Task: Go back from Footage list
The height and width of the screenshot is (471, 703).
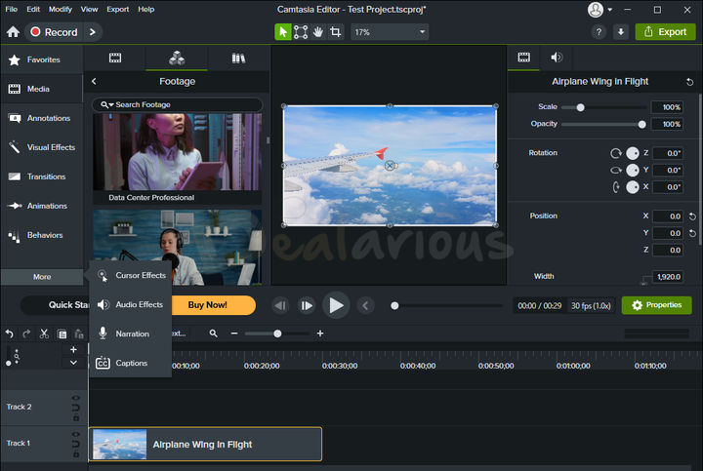Action: (x=94, y=81)
